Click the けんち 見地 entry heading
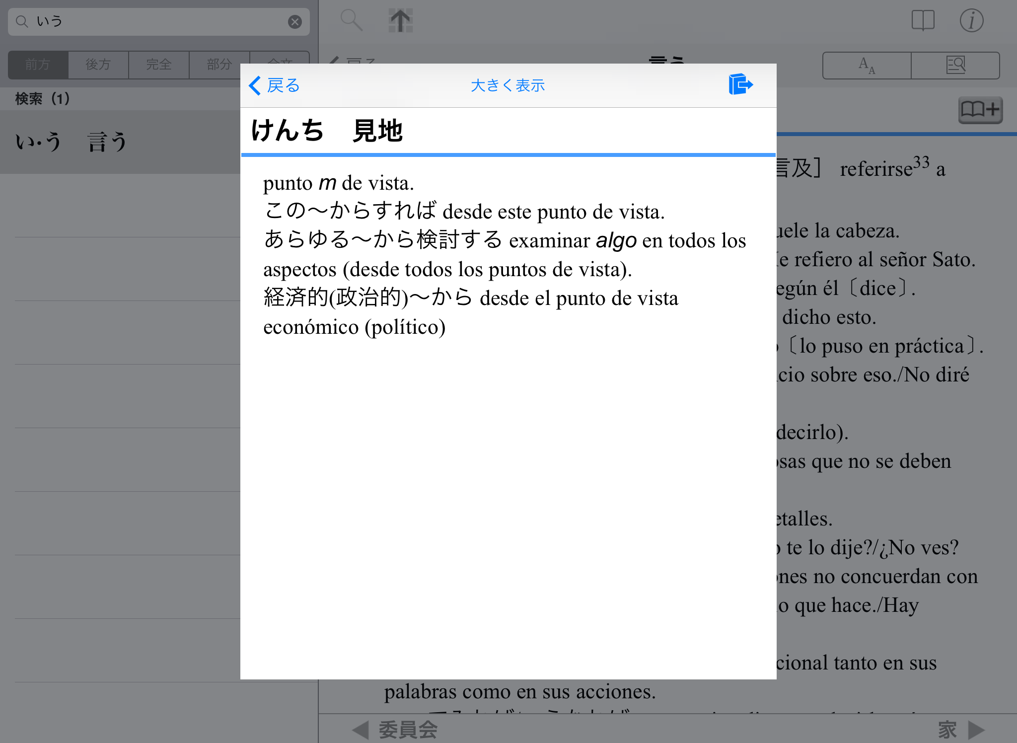The width and height of the screenshot is (1017, 743). pos(327,131)
